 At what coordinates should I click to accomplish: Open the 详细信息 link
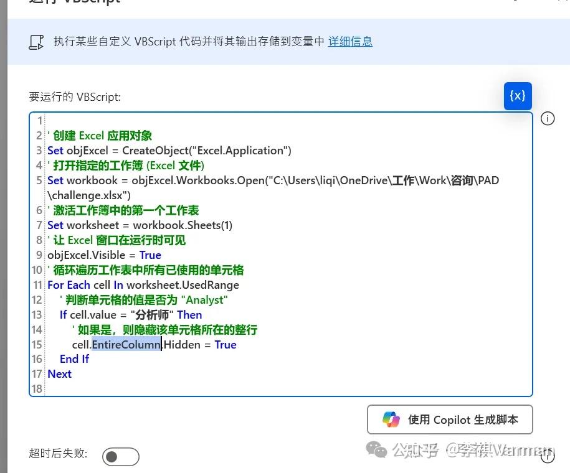350,41
